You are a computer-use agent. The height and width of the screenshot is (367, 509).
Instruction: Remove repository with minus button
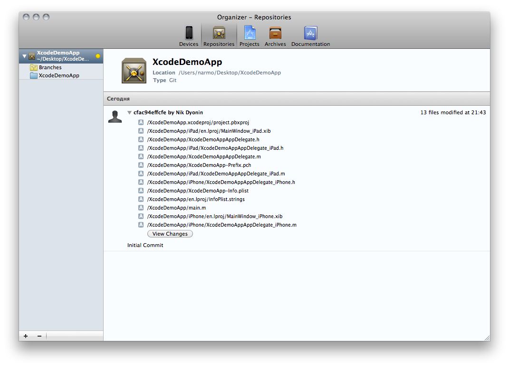(x=39, y=336)
